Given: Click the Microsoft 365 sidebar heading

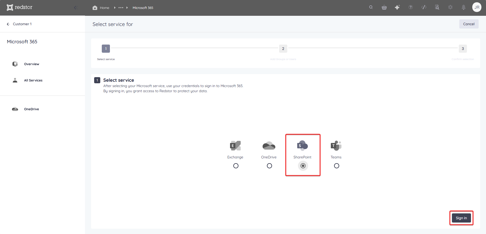Looking at the screenshot, I should coord(22,42).
